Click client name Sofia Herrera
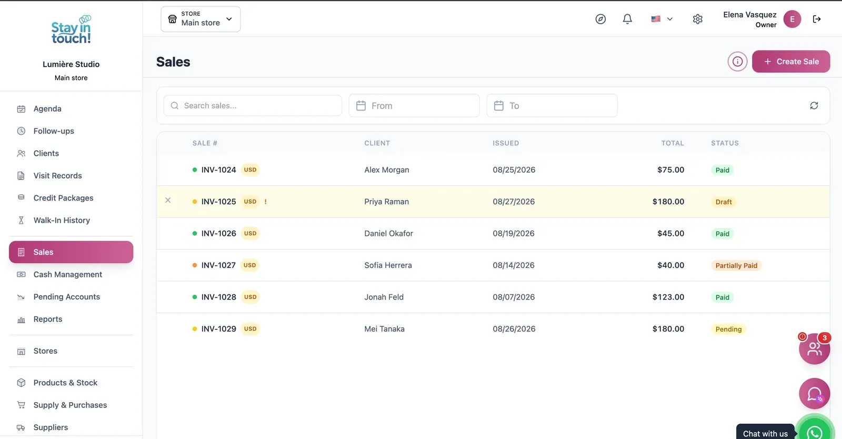The image size is (842, 439). click(388, 265)
